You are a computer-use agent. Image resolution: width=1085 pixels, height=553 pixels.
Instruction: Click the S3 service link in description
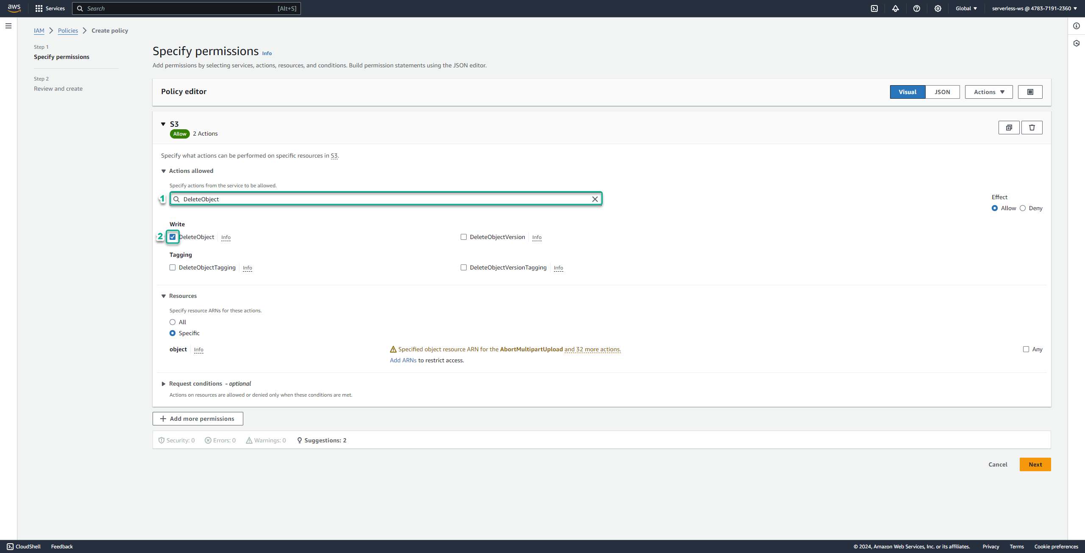[x=334, y=156]
